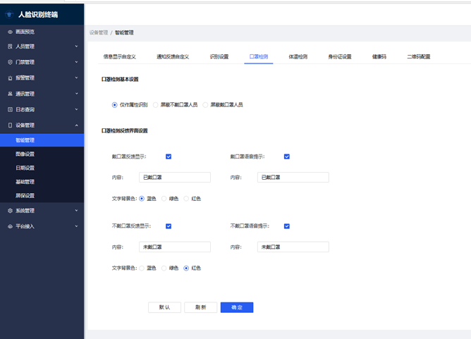Click the 人员管理 person icon in sidebar
This screenshot has height=339, width=471.
pos(10,47)
